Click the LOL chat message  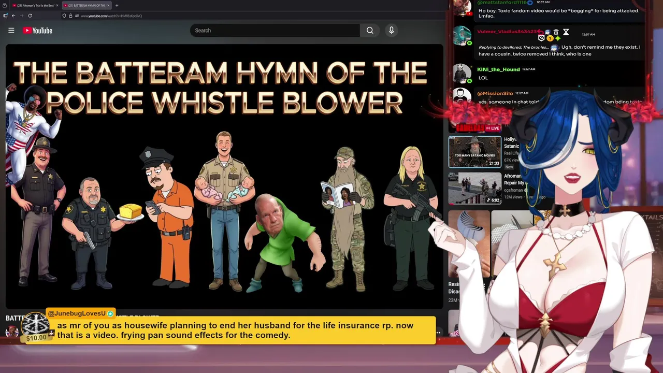click(483, 78)
